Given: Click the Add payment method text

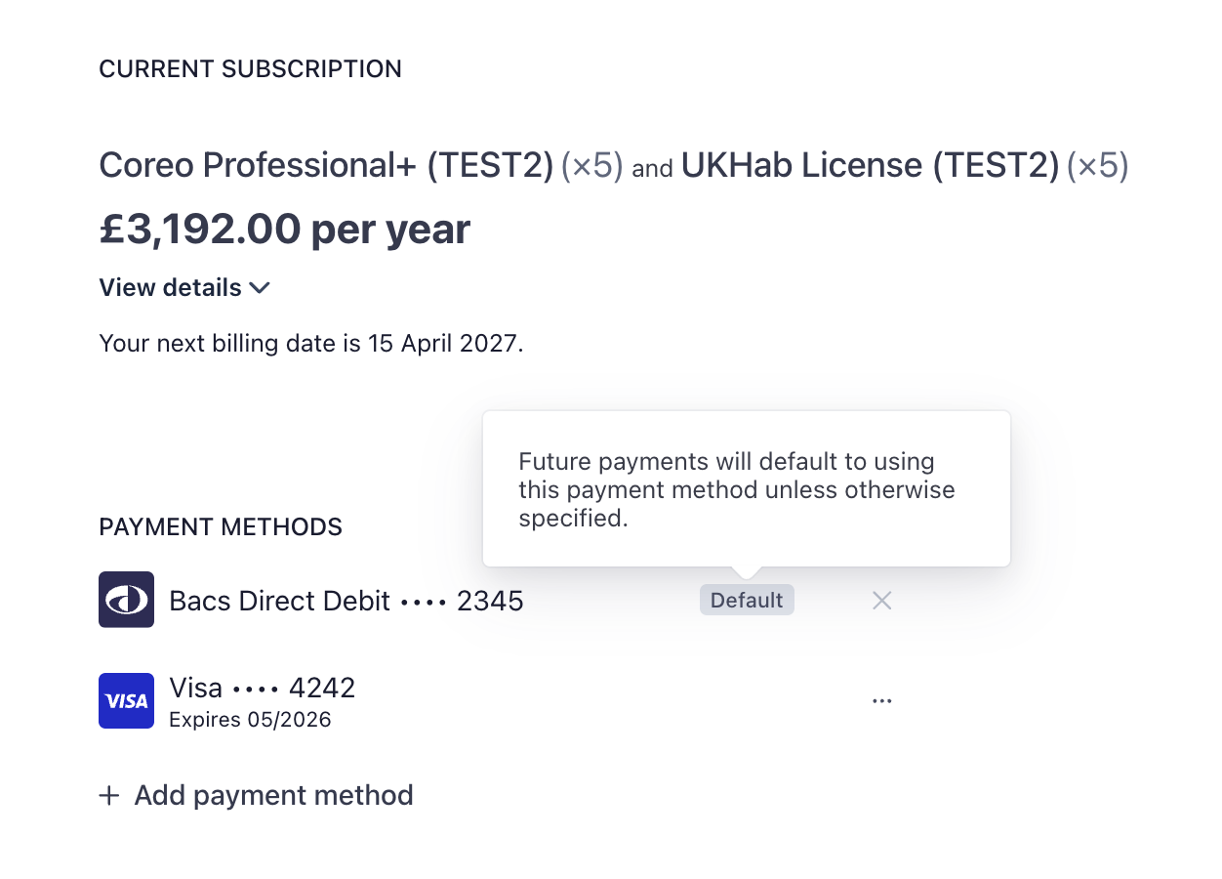Looking at the screenshot, I should click(273, 795).
